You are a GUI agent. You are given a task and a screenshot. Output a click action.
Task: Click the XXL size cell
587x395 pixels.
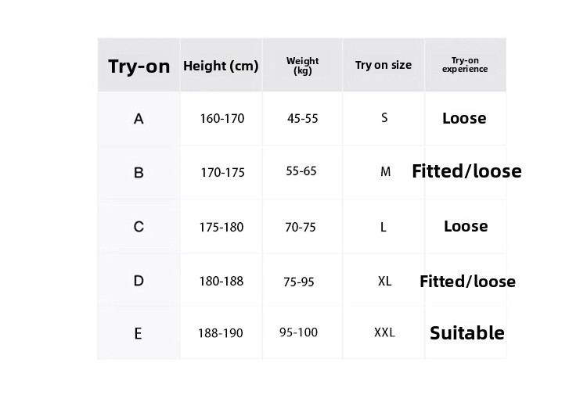coord(384,332)
